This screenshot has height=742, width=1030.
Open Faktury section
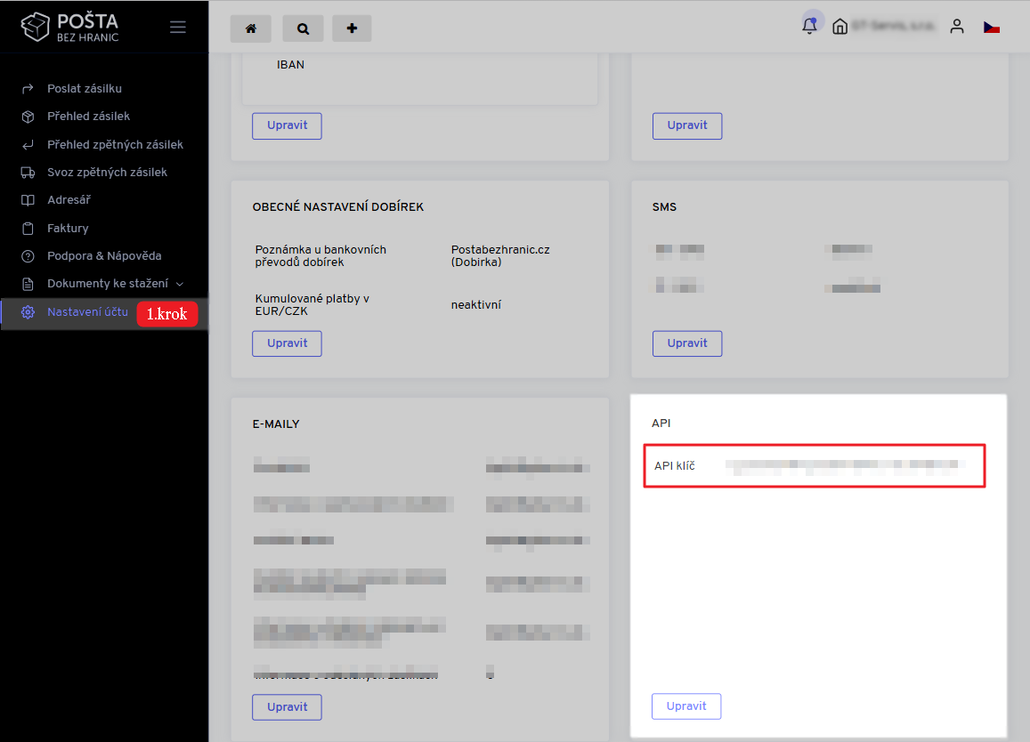point(68,229)
